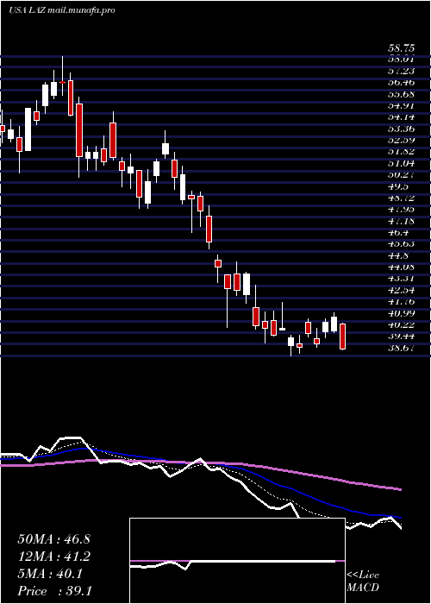Image resolution: width=431 pixels, height=604 pixels.
Task: Click the 45.63 price axis label
Action: (x=401, y=244)
